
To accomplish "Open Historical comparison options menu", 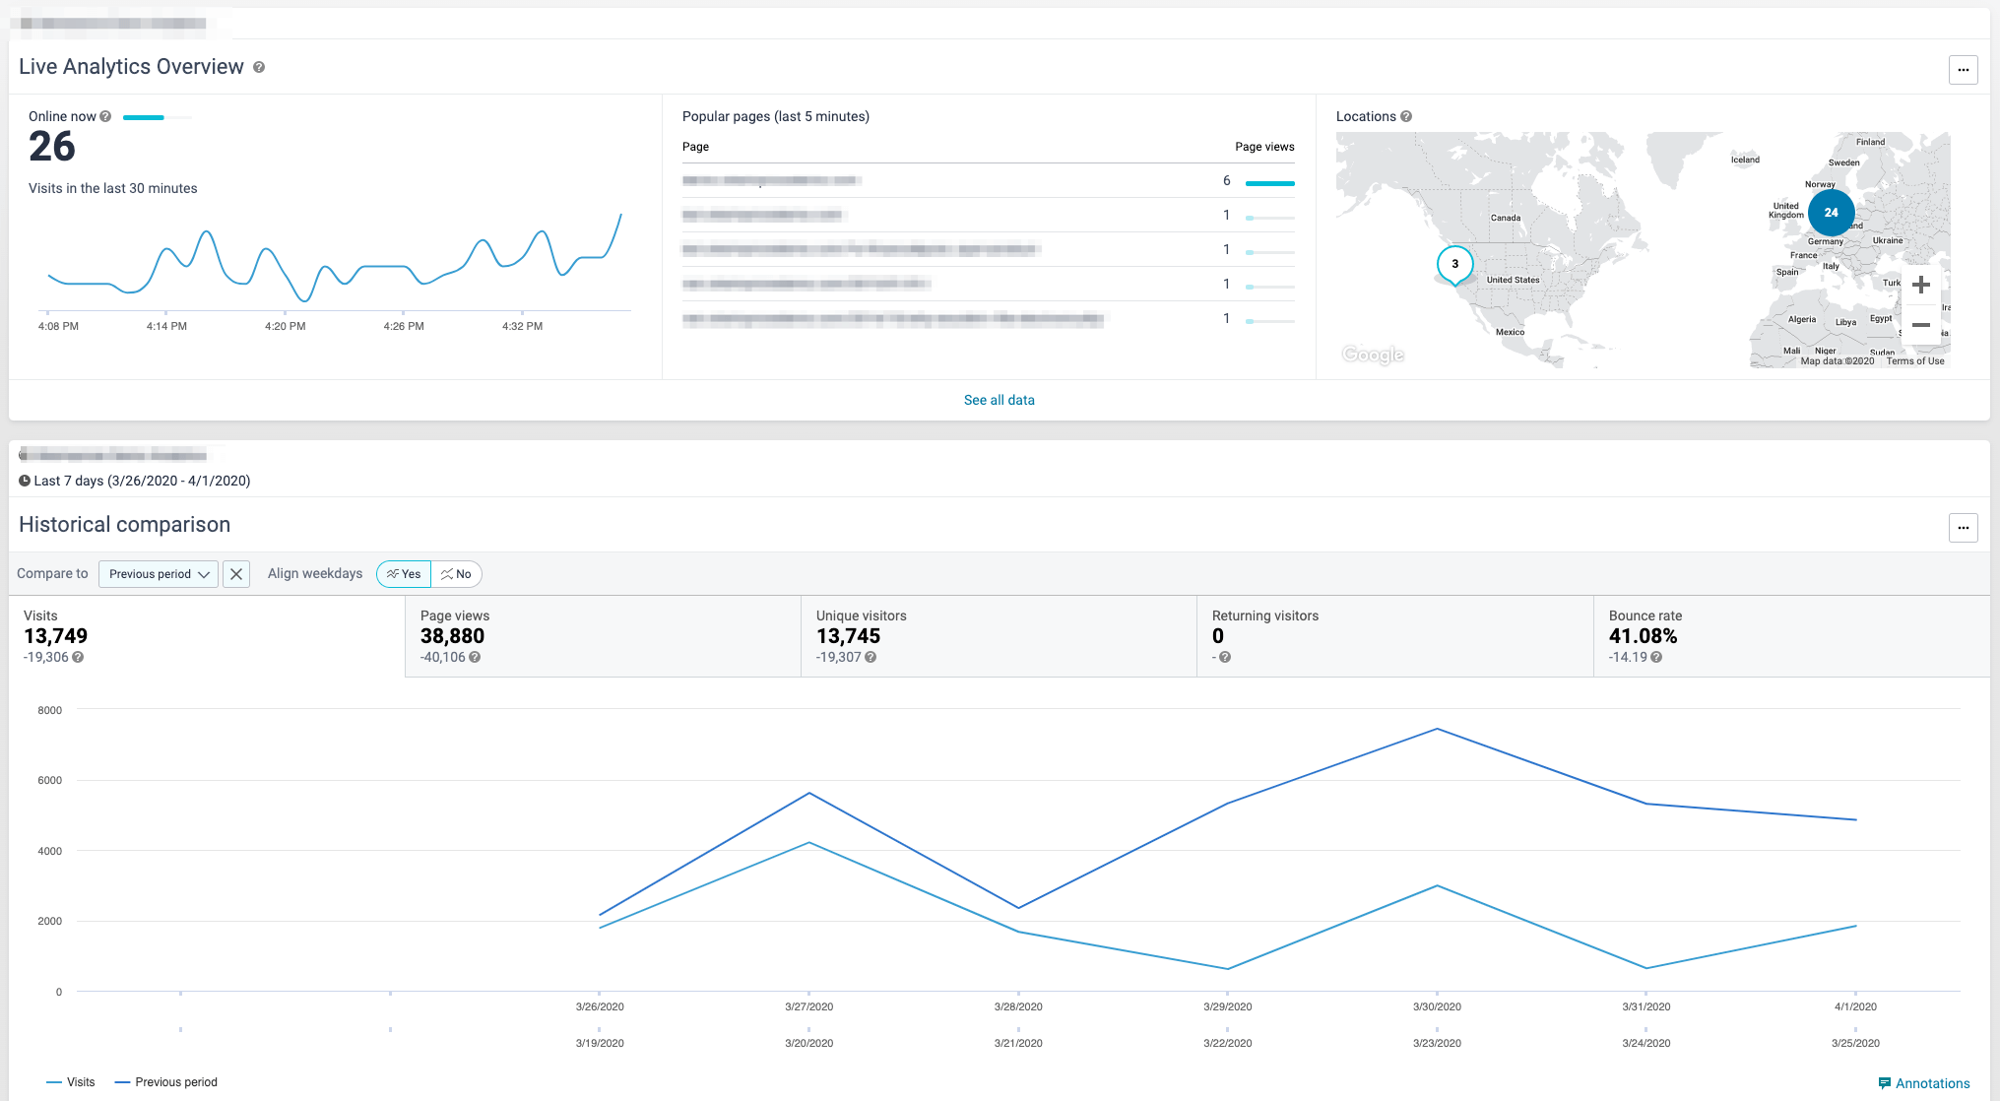I will tap(1963, 528).
